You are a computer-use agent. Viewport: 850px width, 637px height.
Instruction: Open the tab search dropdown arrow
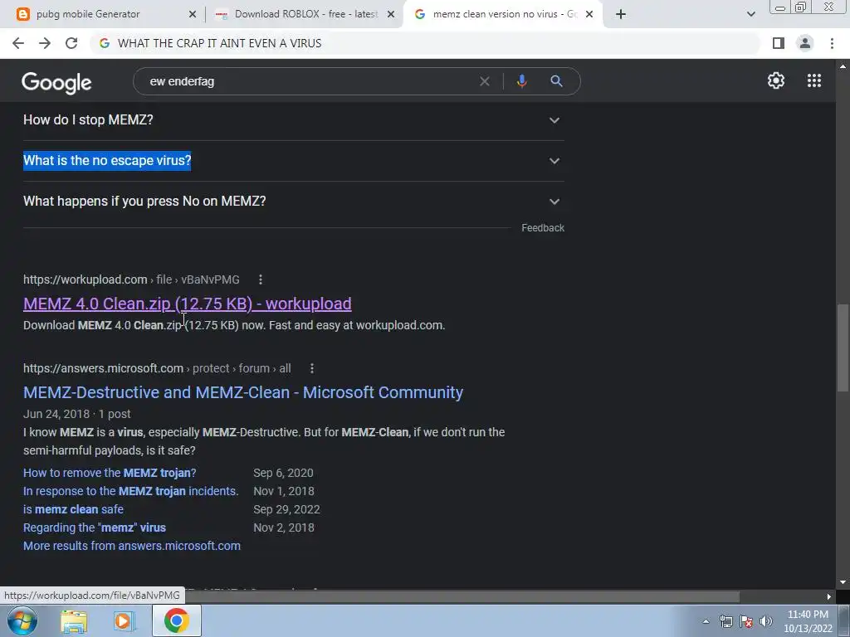click(750, 15)
